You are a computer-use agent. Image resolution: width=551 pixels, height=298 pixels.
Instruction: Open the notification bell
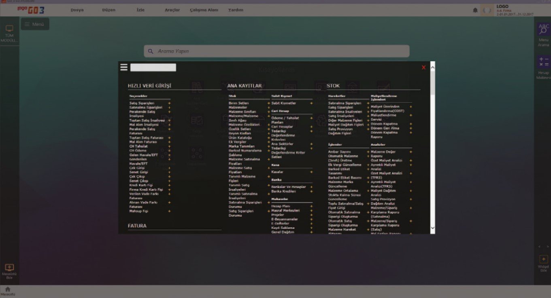[x=475, y=10]
